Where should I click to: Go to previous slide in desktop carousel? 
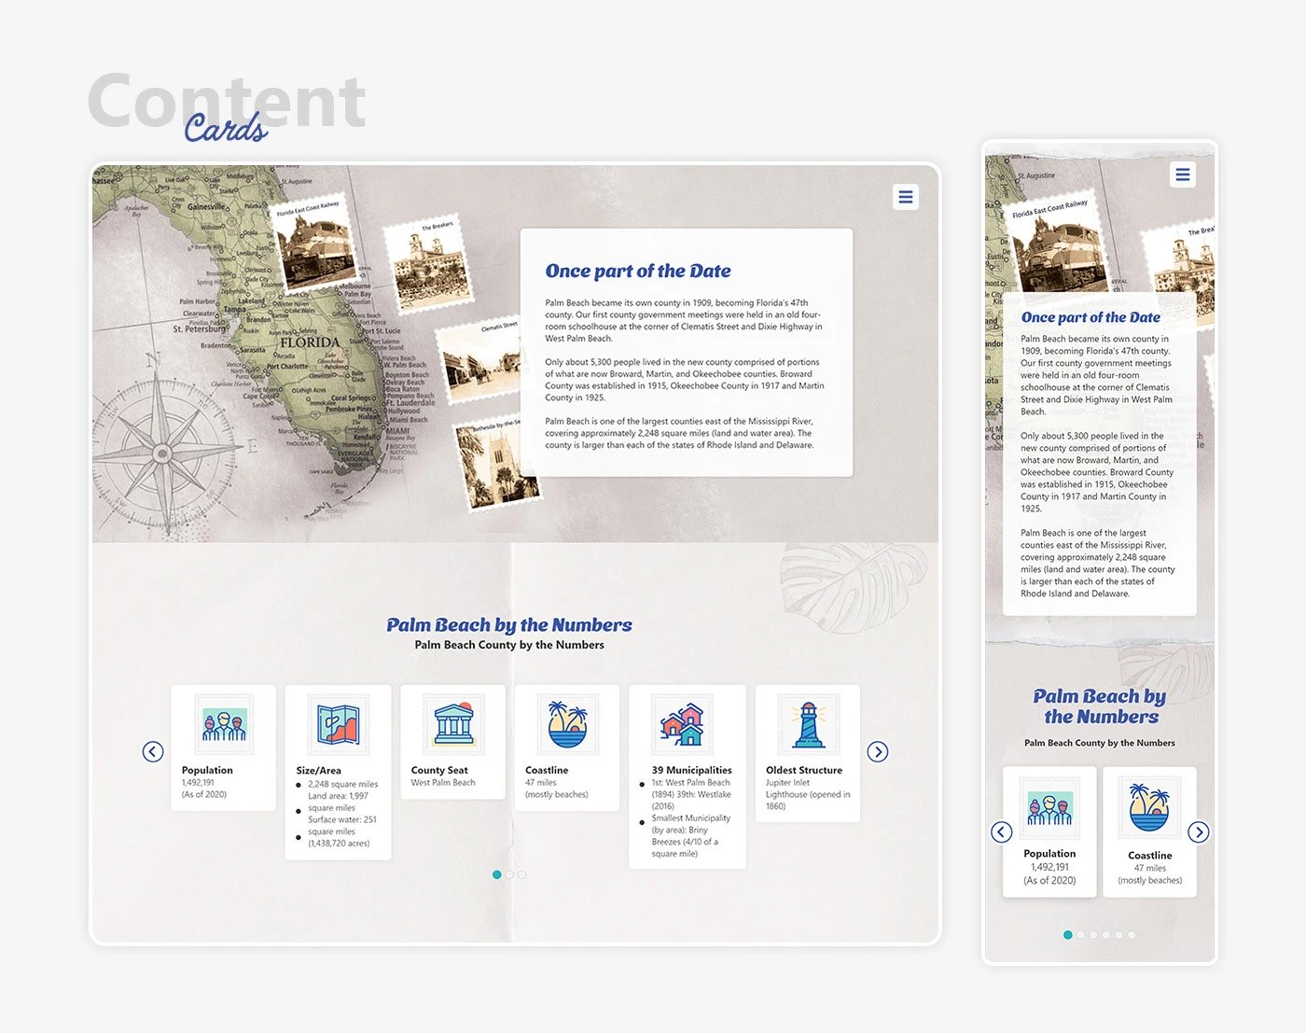tap(153, 751)
